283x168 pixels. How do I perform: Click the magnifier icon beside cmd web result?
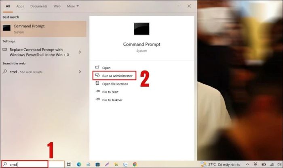click(x=5, y=72)
